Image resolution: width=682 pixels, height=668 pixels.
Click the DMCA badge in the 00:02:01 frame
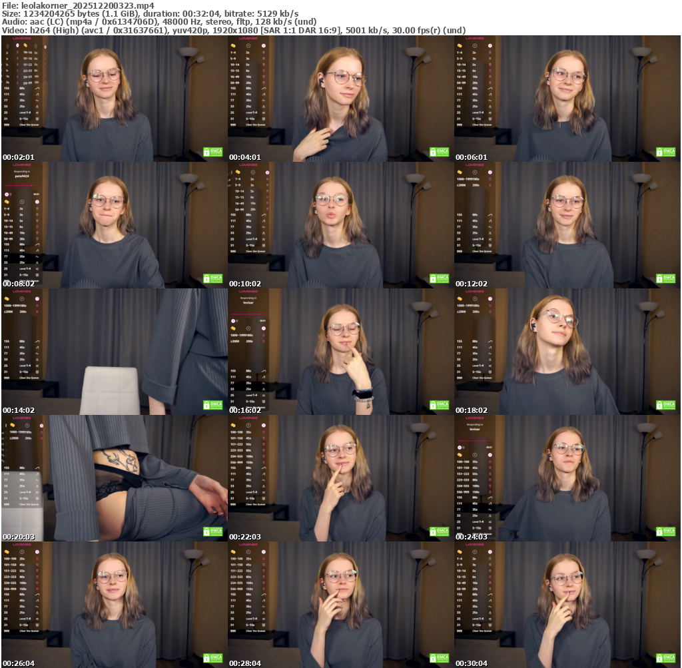tap(213, 152)
